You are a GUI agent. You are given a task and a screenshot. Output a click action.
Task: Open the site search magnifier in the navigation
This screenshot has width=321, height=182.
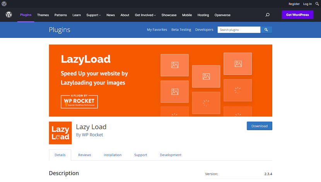click(x=267, y=15)
